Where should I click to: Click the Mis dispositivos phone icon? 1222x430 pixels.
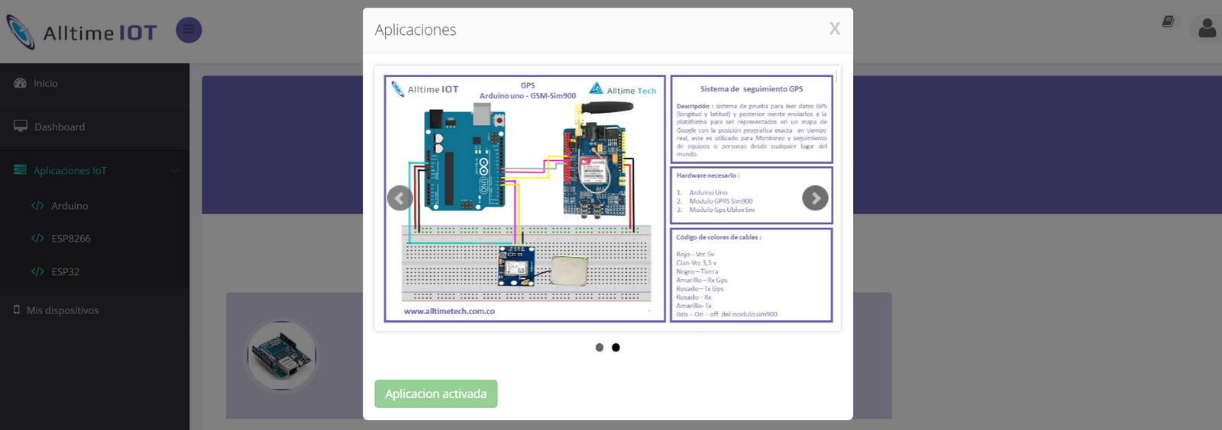pyautogui.click(x=17, y=310)
